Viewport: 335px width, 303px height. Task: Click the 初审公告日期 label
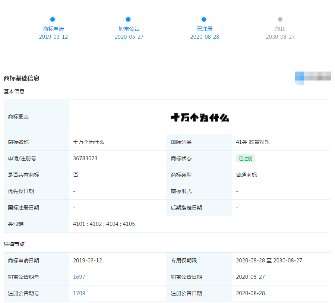coord(186,277)
